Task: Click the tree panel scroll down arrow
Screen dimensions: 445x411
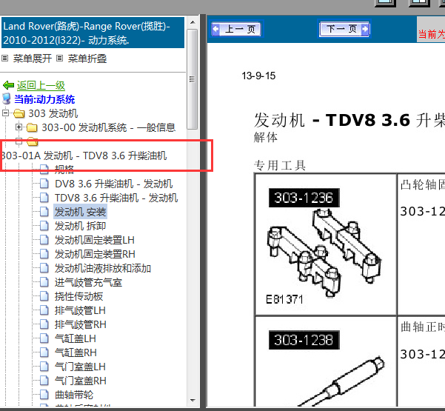Action: click(x=193, y=401)
